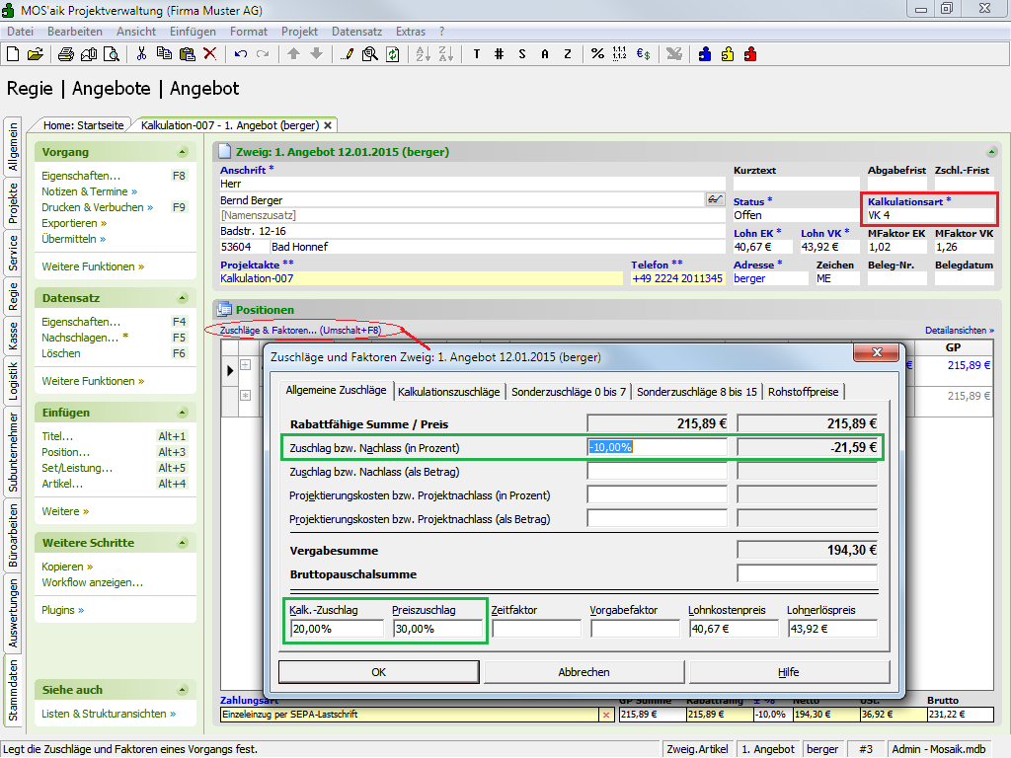Collapse the Vorgang sidebar section

(183, 152)
